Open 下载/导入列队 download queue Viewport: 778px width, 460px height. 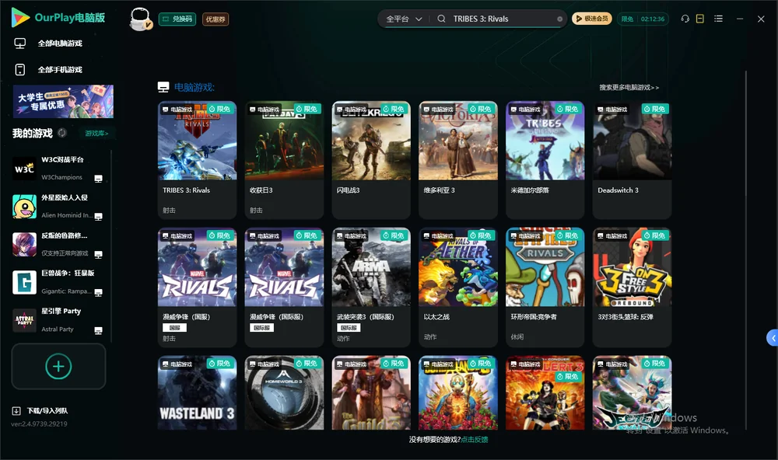coord(40,410)
